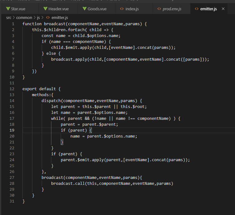
Task: Click 'broadcast.apply' on line 7
Action: click(x=69, y=59)
